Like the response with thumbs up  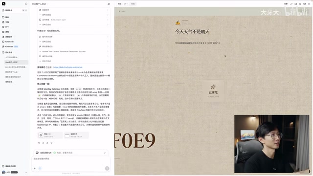coord(47,143)
